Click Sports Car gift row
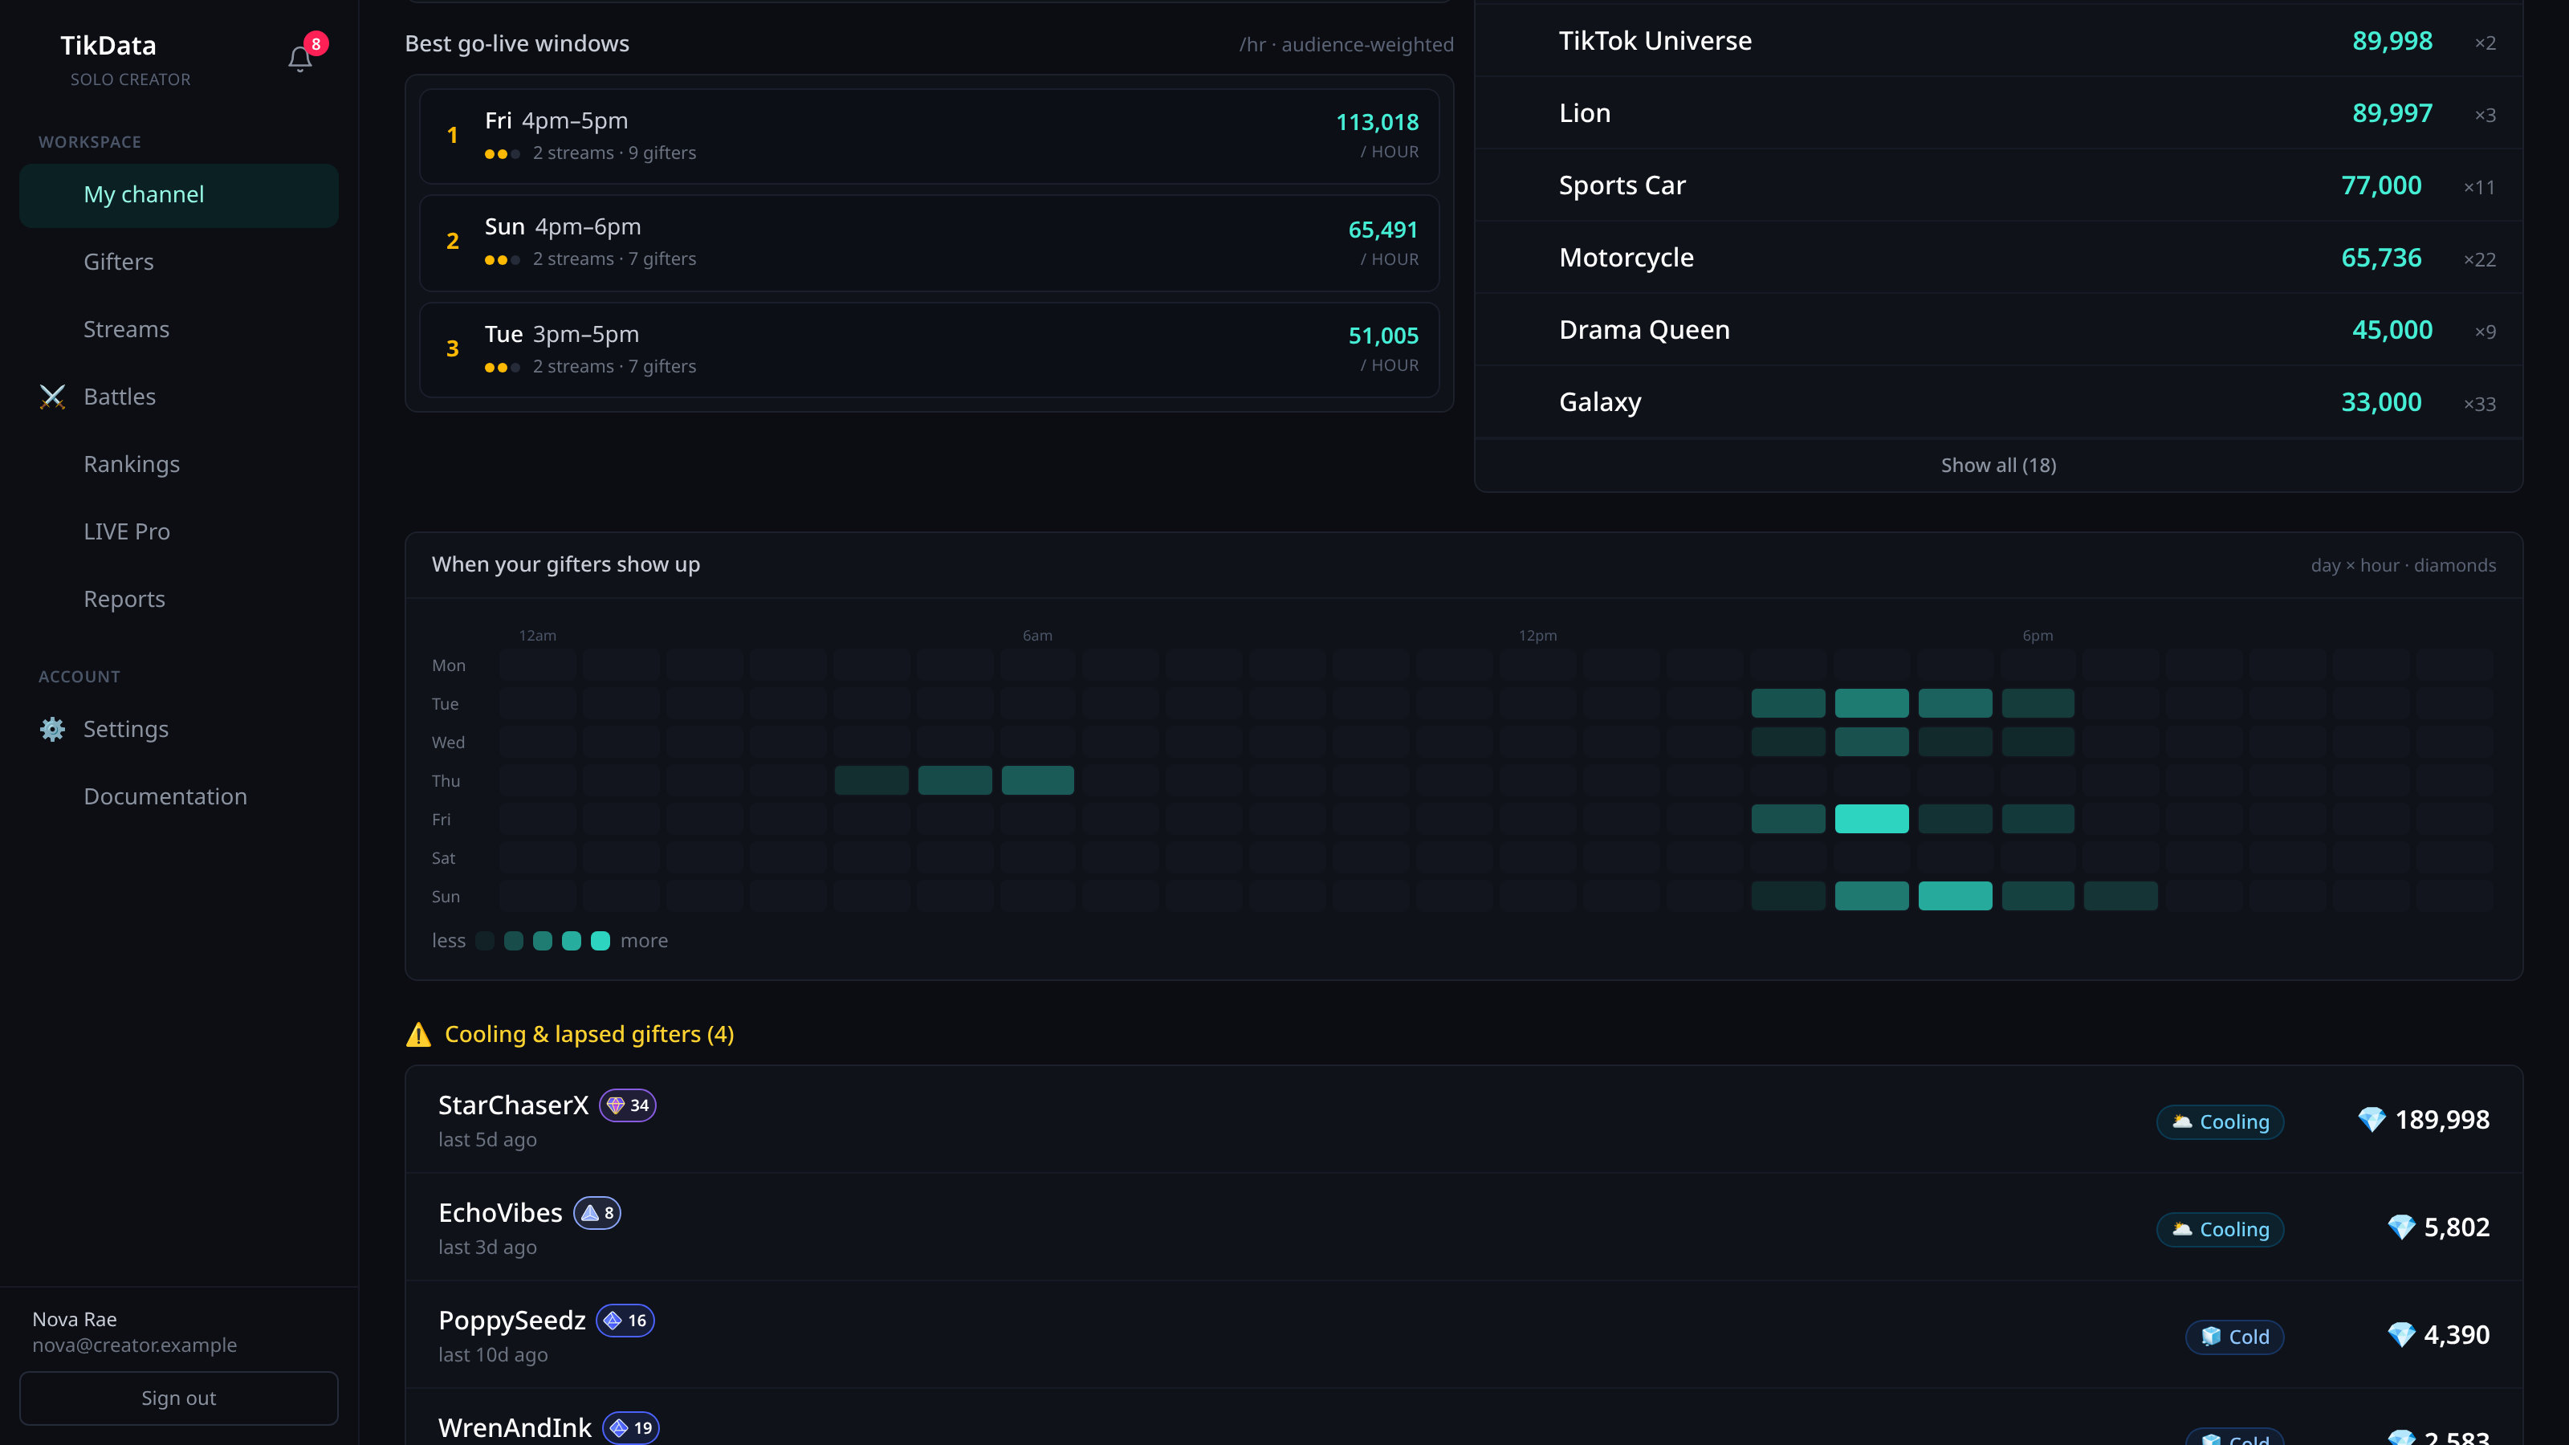Viewport: 2569px width, 1445px height. [x=1998, y=185]
